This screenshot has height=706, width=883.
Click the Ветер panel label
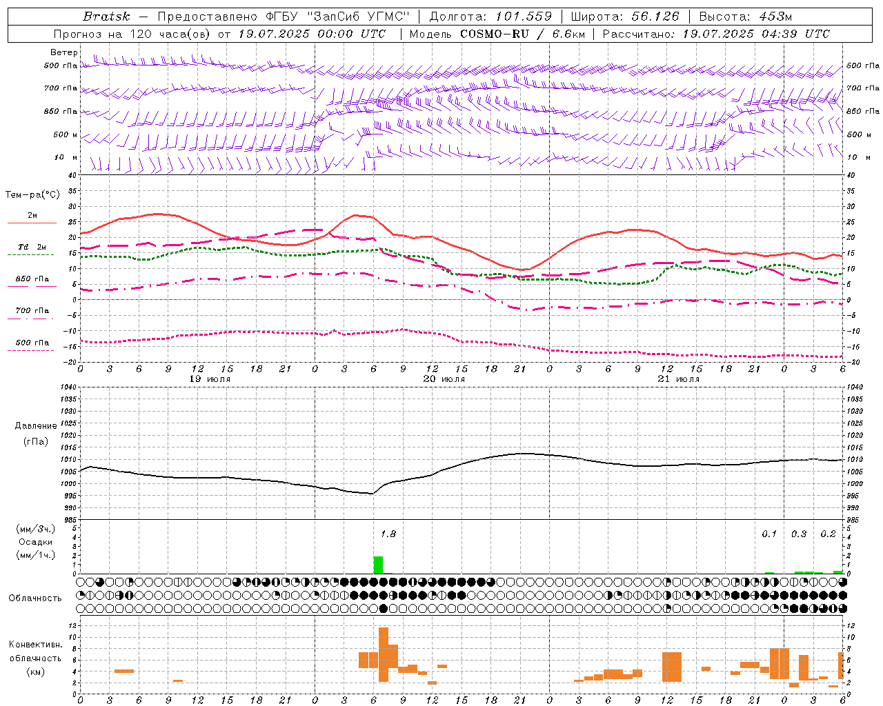[63, 52]
